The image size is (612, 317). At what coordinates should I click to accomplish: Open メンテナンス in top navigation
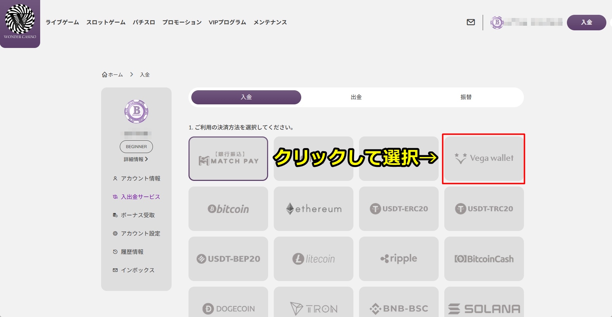click(270, 22)
